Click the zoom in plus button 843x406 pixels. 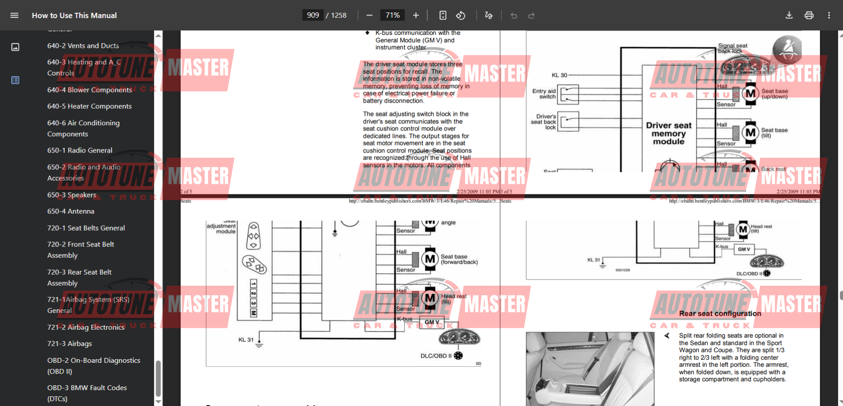(416, 15)
